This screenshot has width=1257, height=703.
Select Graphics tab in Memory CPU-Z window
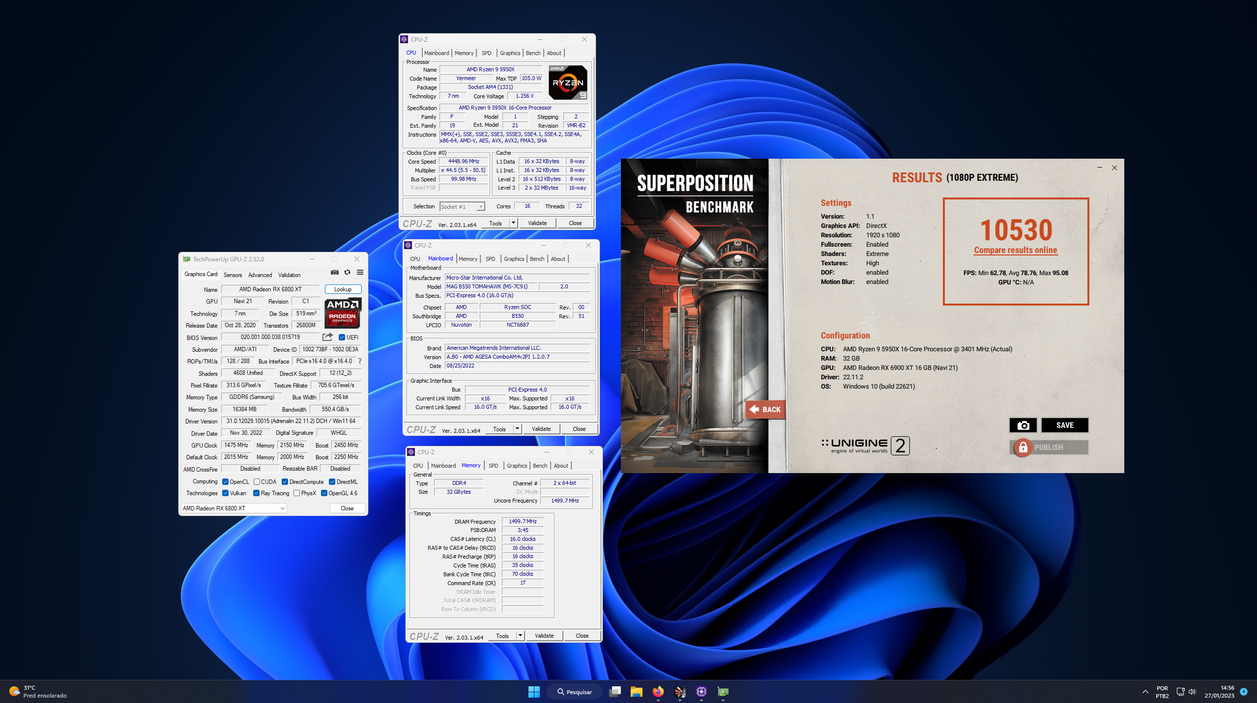[x=517, y=466]
